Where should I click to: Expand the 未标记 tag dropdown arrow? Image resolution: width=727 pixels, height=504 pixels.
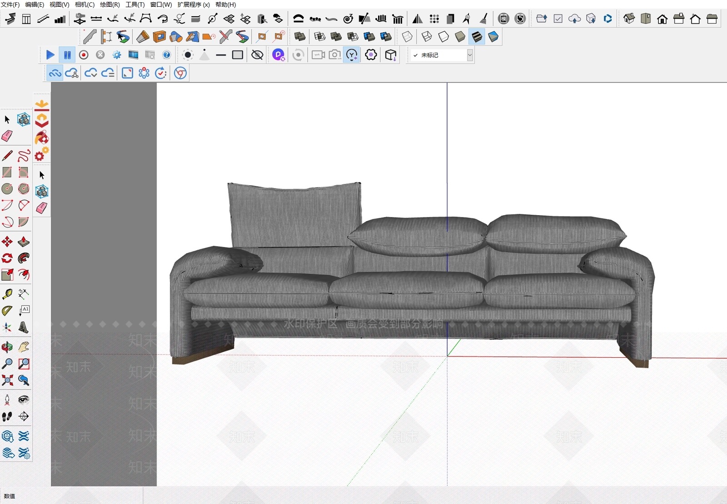point(470,55)
